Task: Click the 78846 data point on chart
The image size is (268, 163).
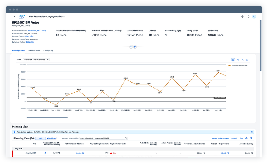Action: (218, 72)
